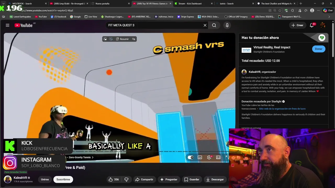Click the Preguntar ask button

tap(169, 179)
